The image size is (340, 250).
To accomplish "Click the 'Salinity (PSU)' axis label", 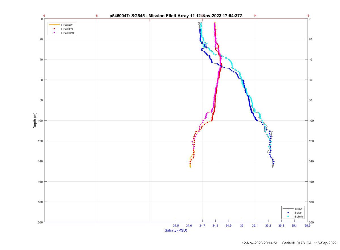I will point(176,231).
